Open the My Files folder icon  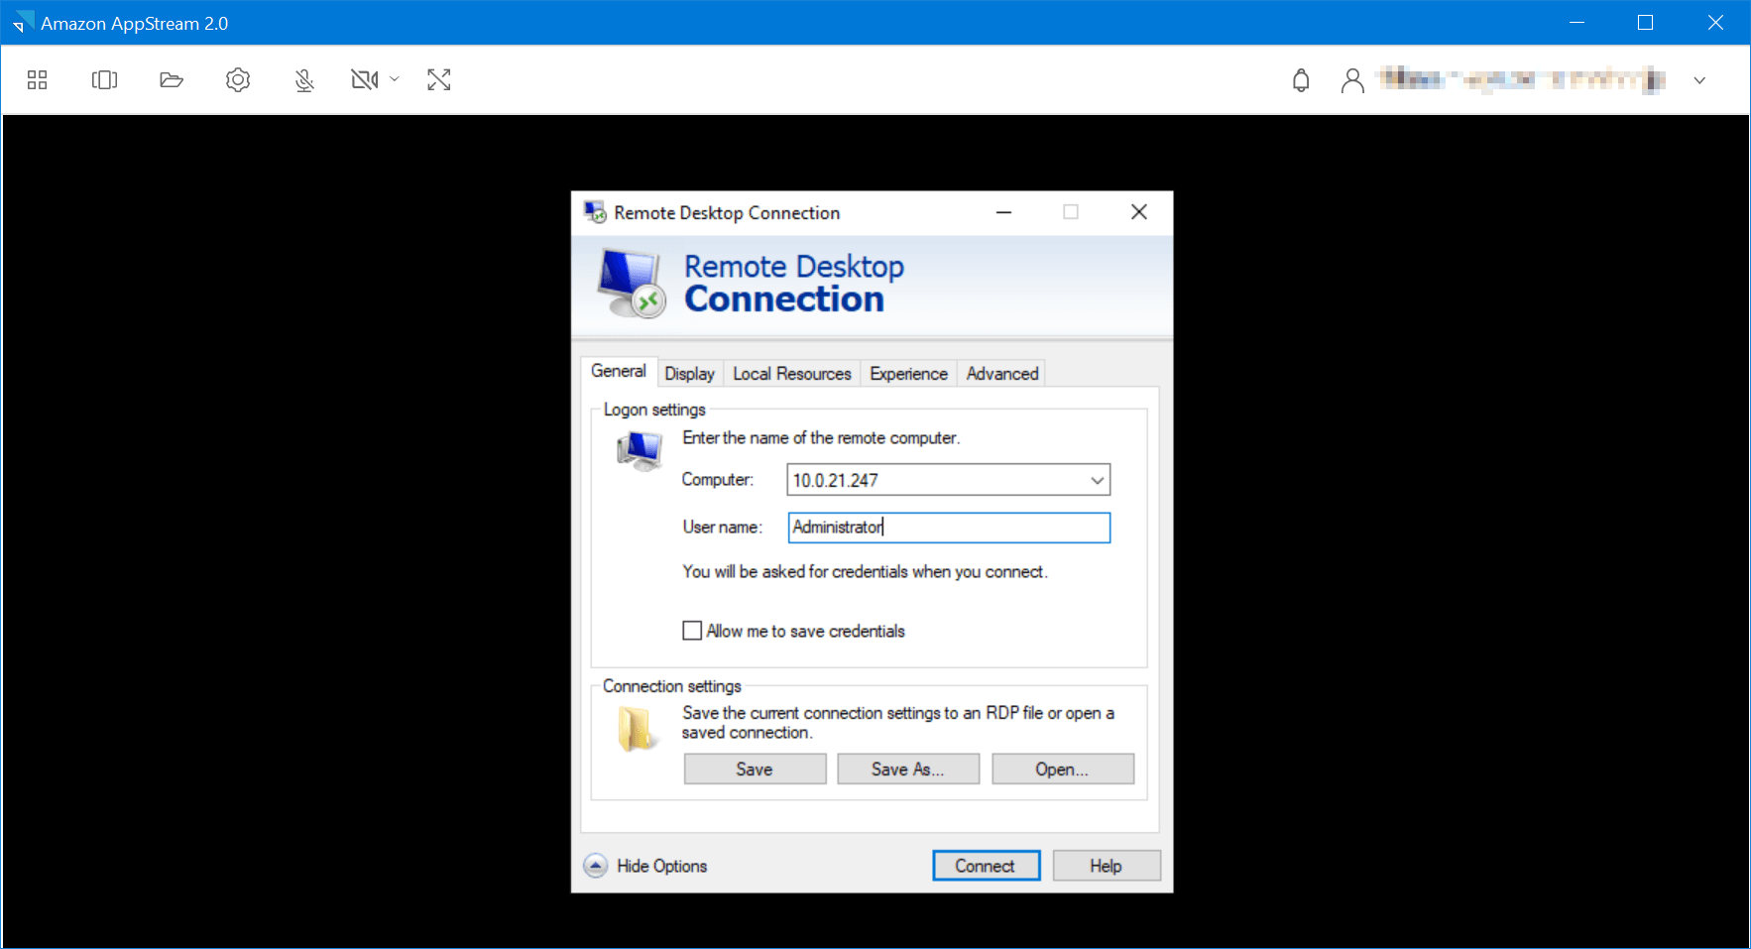pos(172,80)
